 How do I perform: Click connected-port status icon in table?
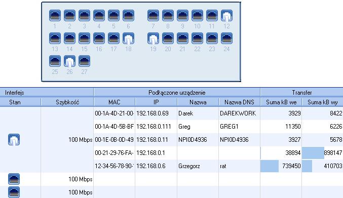tap(14, 140)
